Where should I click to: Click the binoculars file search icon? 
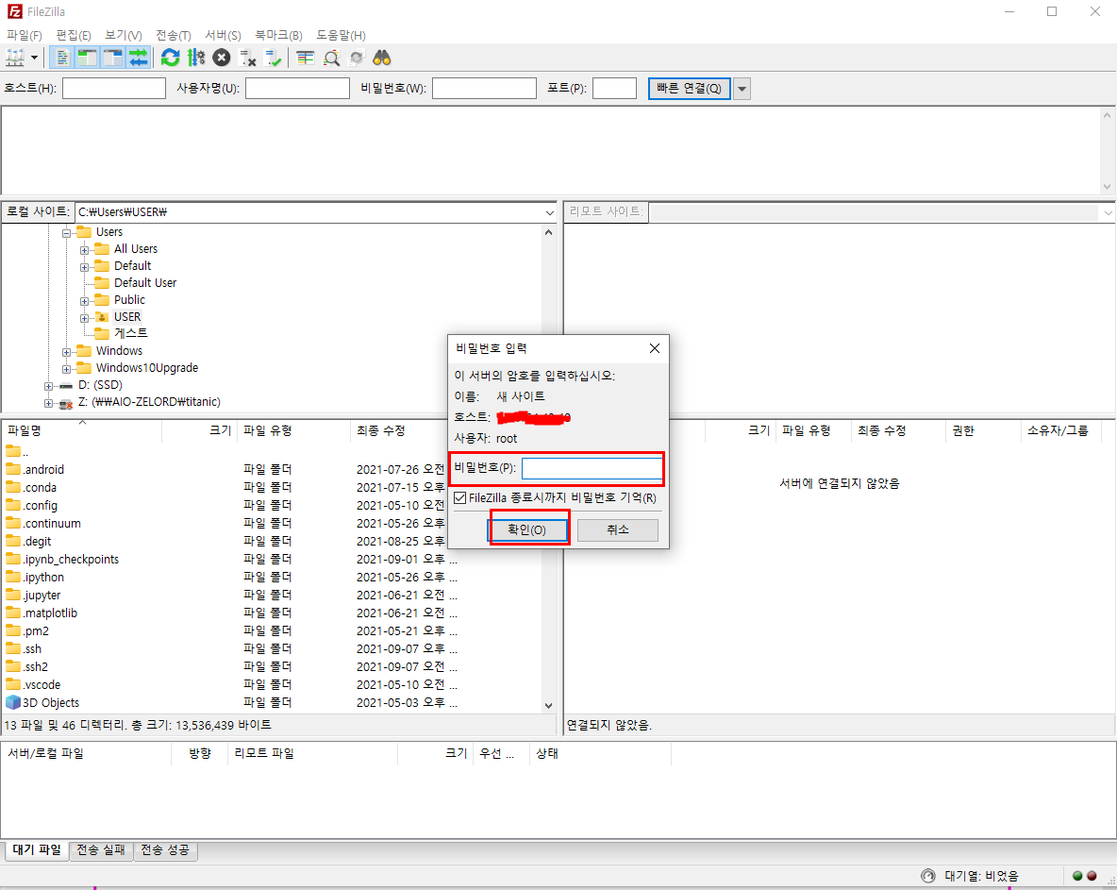tap(382, 58)
